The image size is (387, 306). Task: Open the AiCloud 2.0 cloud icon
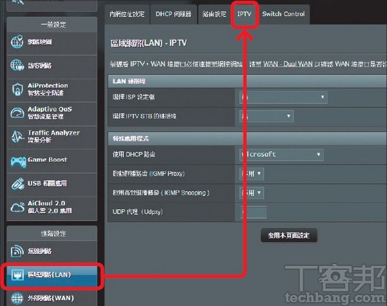(x=17, y=207)
